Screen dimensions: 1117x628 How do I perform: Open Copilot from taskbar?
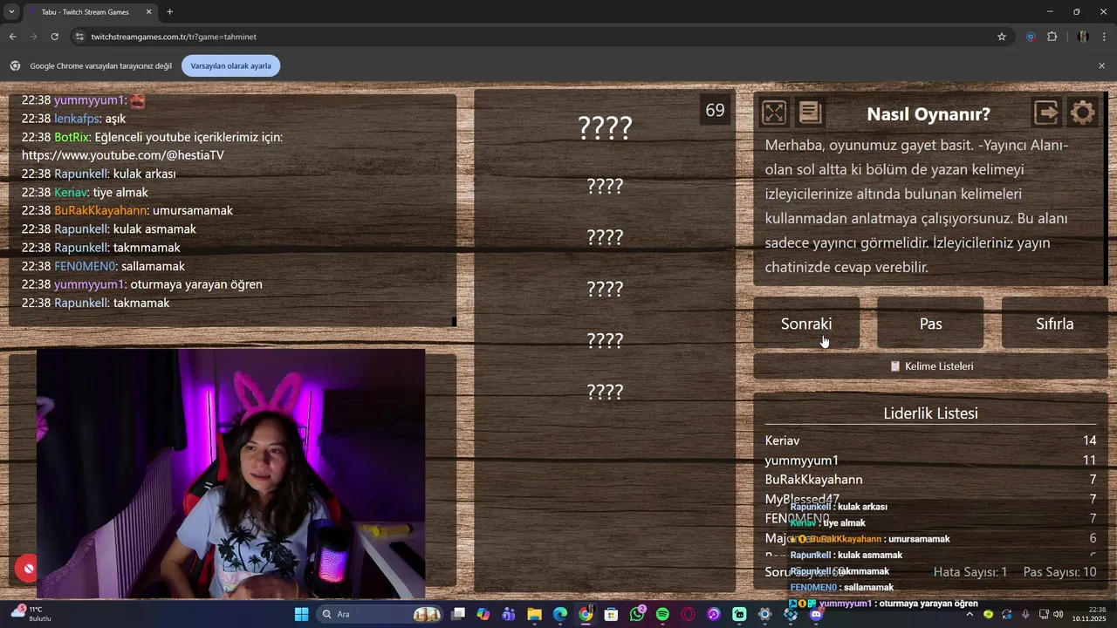pyautogui.click(x=483, y=614)
